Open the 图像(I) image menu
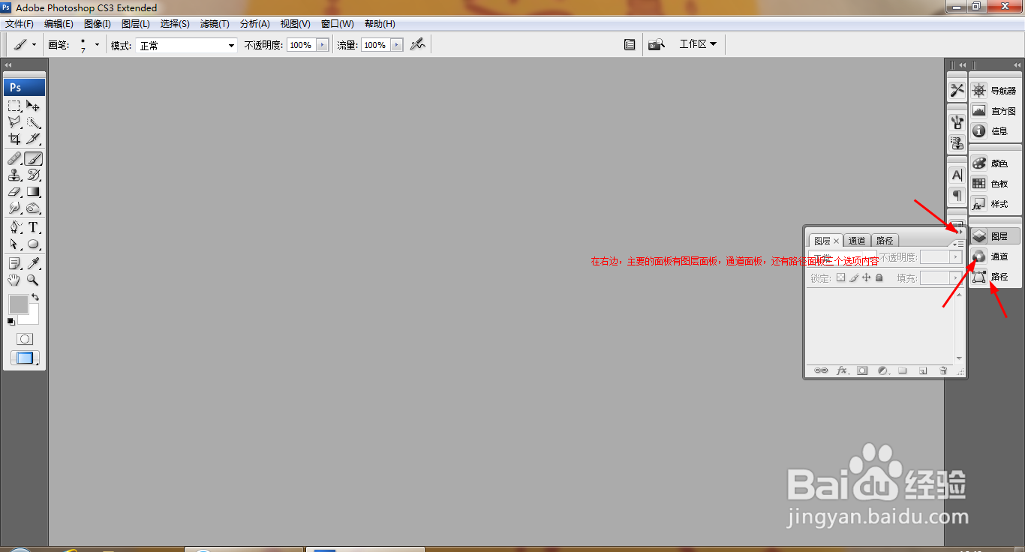Viewport: 1025px width, 552px height. (x=98, y=24)
